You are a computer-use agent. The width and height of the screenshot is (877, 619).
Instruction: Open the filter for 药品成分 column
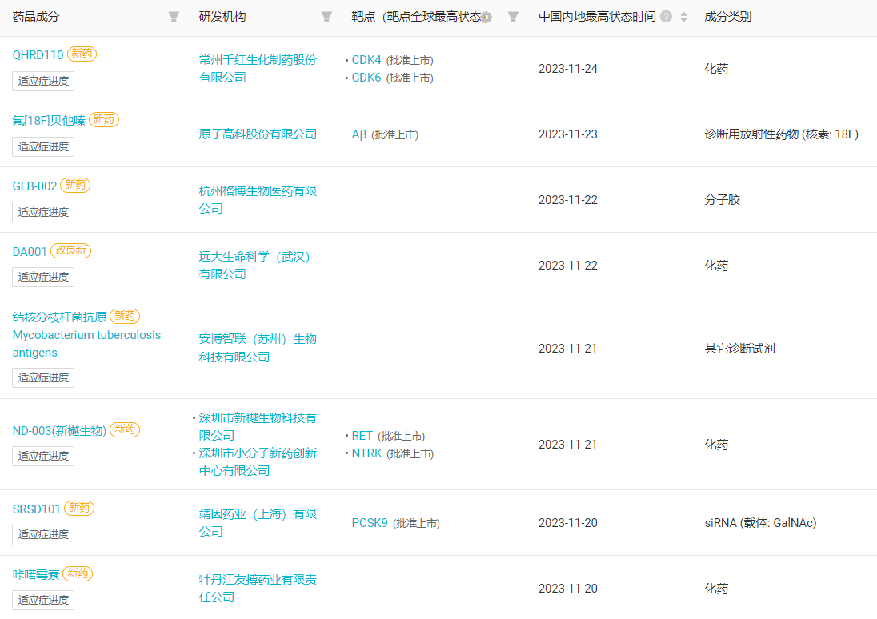click(x=174, y=17)
